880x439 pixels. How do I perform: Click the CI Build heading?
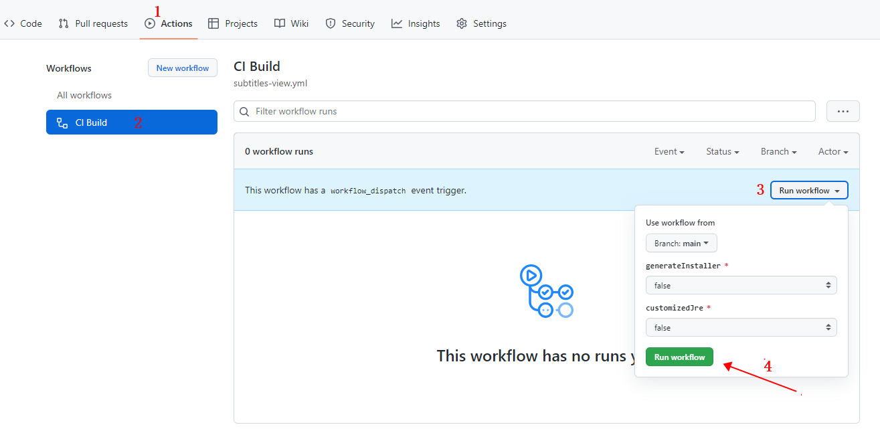pyautogui.click(x=257, y=66)
